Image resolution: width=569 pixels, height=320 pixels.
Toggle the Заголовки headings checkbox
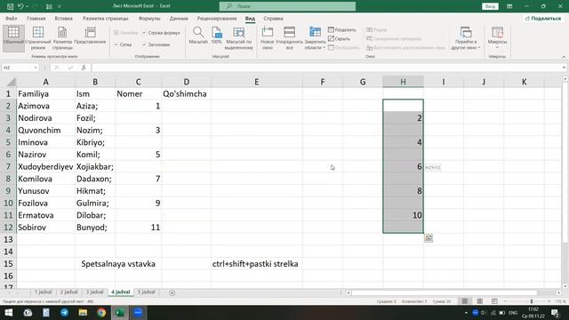coord(144,44)
